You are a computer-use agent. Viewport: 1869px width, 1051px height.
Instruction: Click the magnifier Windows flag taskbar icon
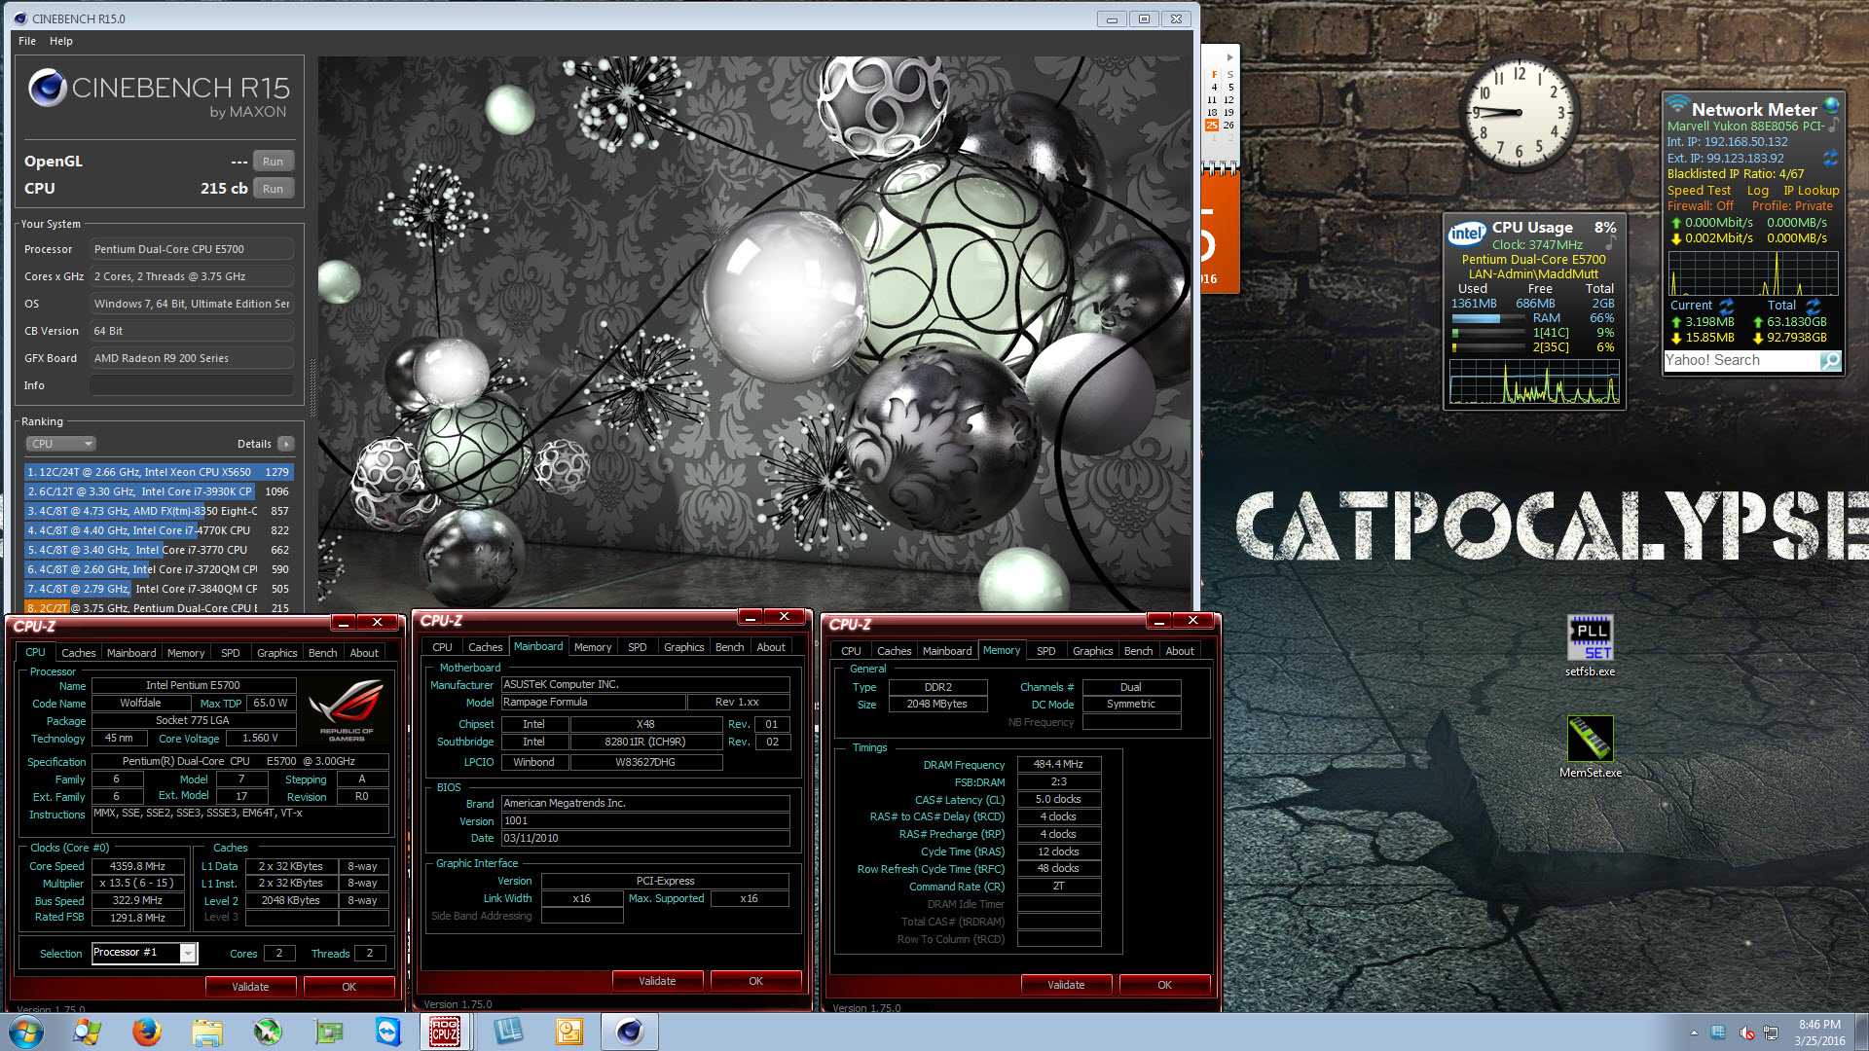(87, 1032)
